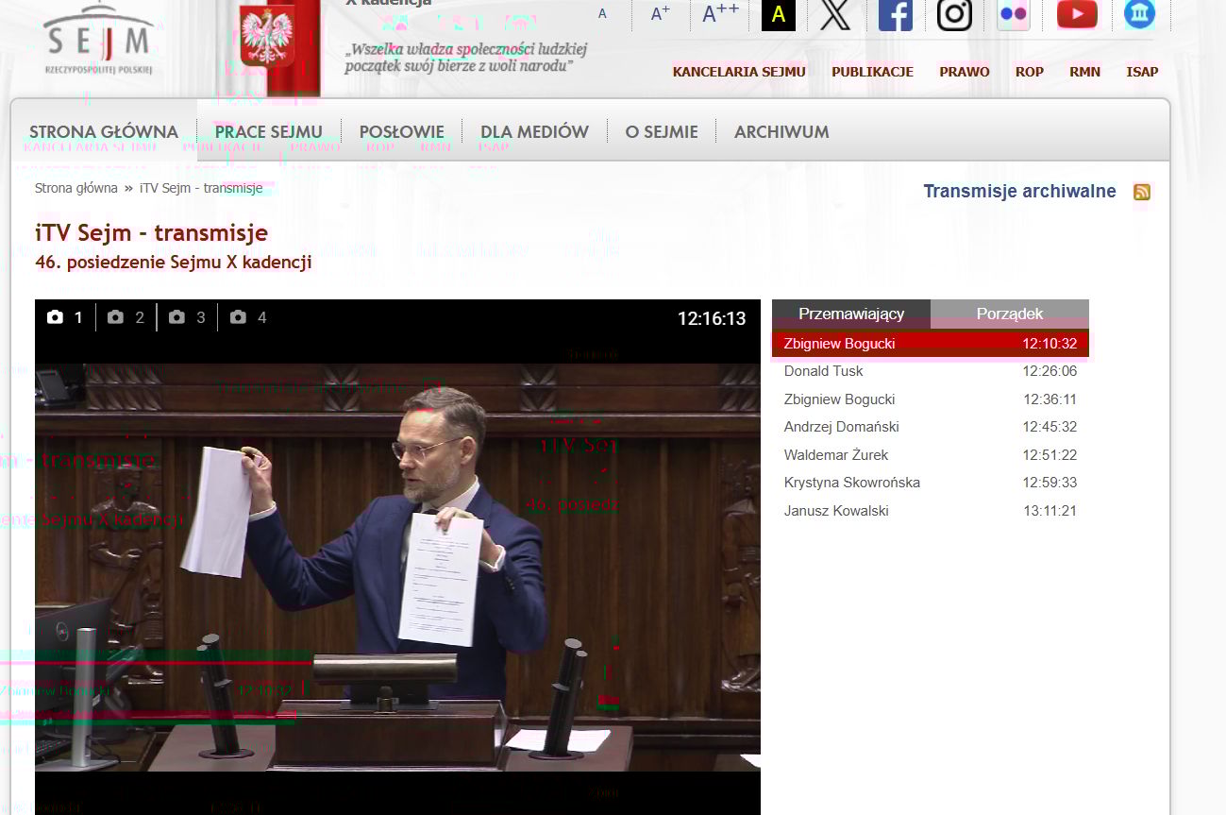Switch to the Porządek tab
Viewport: 1226px width, 815px height.
point(1009,314)
